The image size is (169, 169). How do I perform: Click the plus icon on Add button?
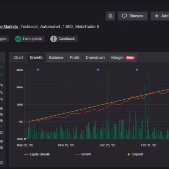point(157,16)
